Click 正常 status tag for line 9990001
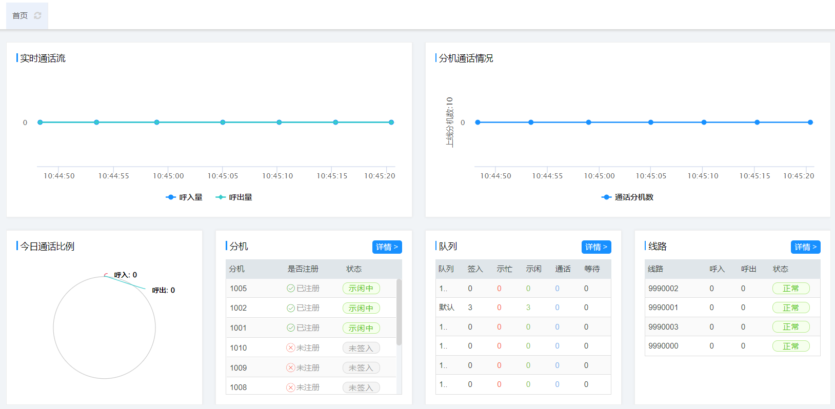This screenshot has width=835, height=409. point(791,308)
